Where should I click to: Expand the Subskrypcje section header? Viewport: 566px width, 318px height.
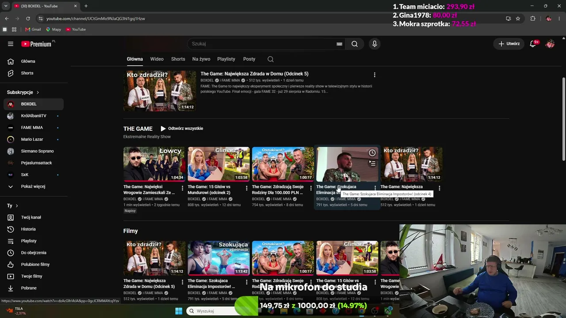[23, 92]
